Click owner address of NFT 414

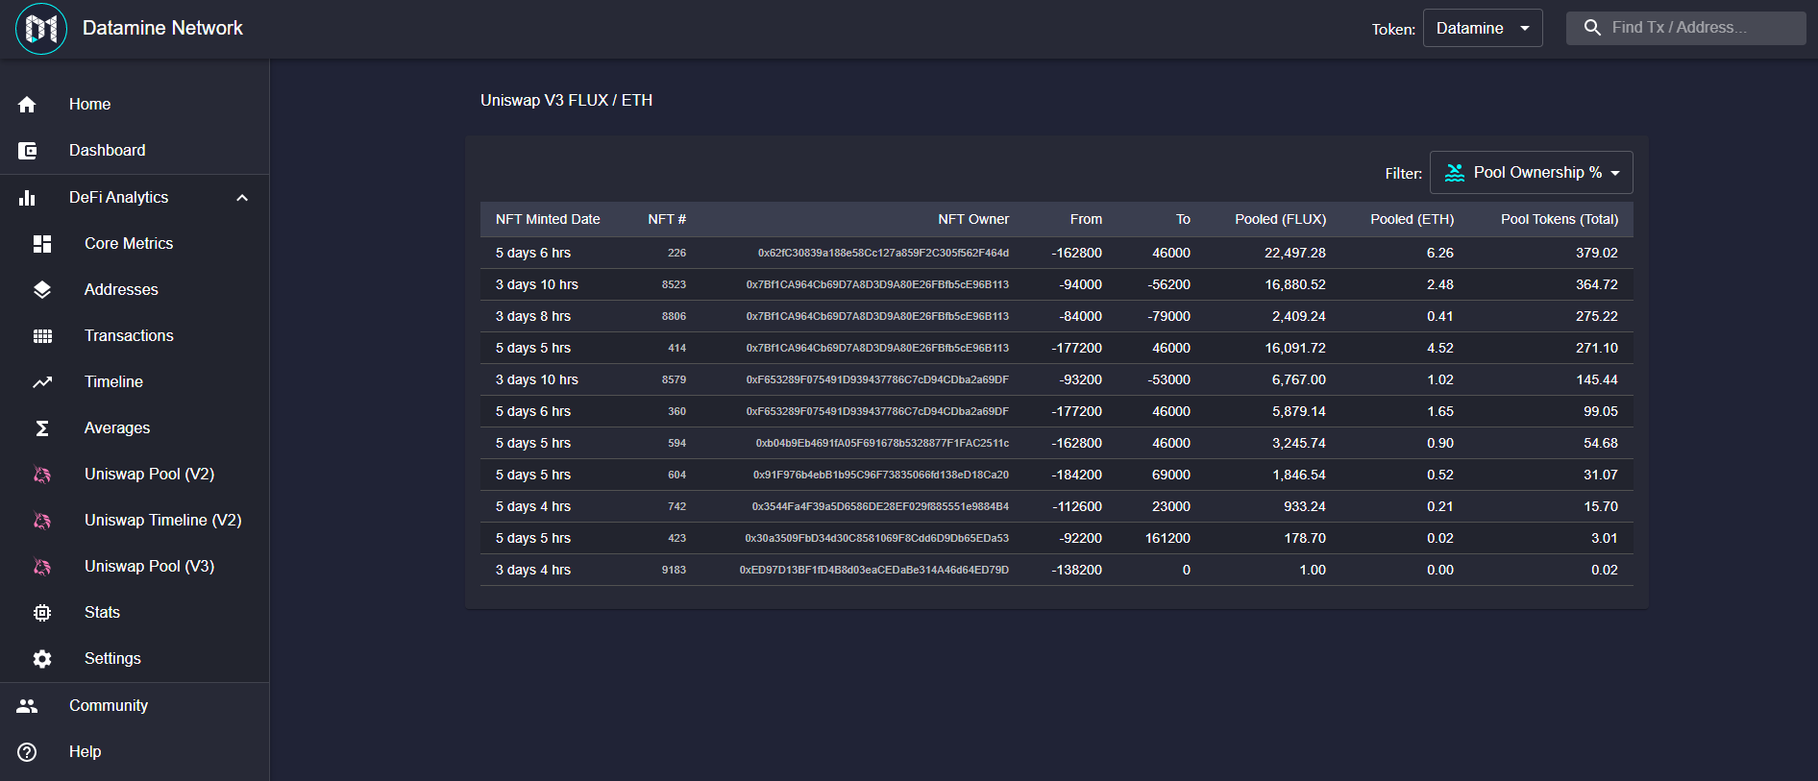click(877, 349)
